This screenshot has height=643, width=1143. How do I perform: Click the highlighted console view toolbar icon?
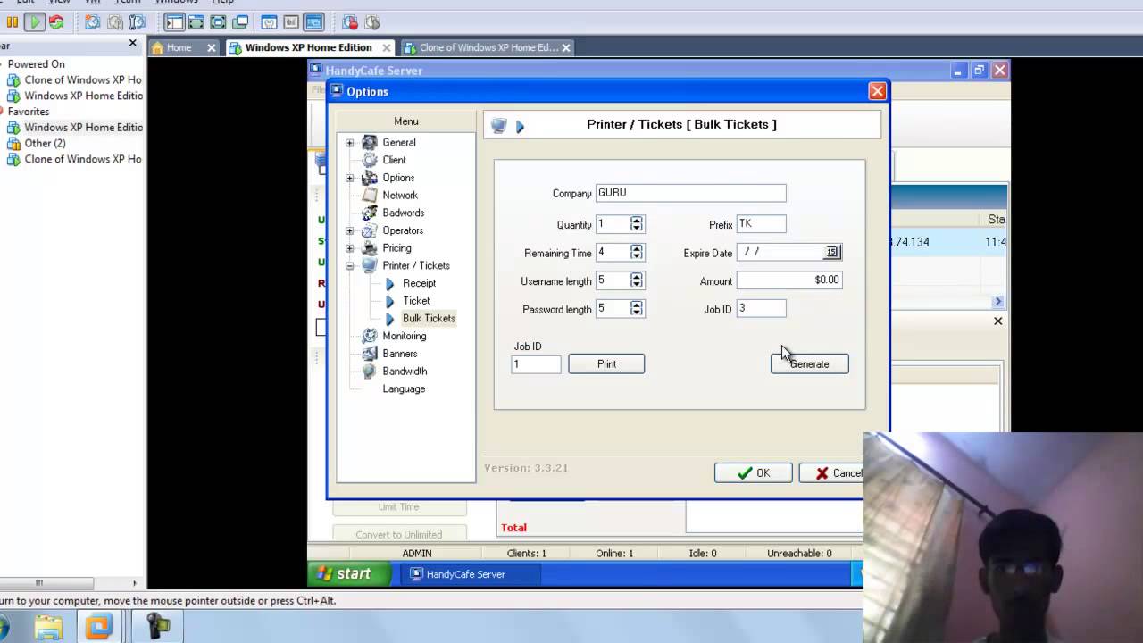(313, 22)
